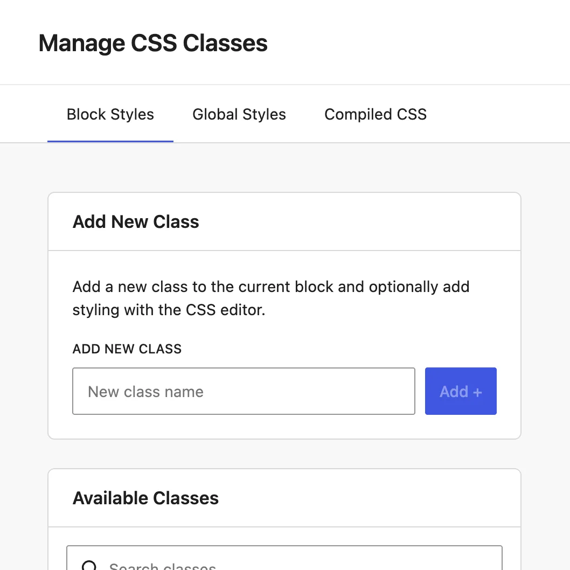The width and height of the screenshot is (570, 570).
Task: Click the Available Classes panel header
Action: coord(145,498)
